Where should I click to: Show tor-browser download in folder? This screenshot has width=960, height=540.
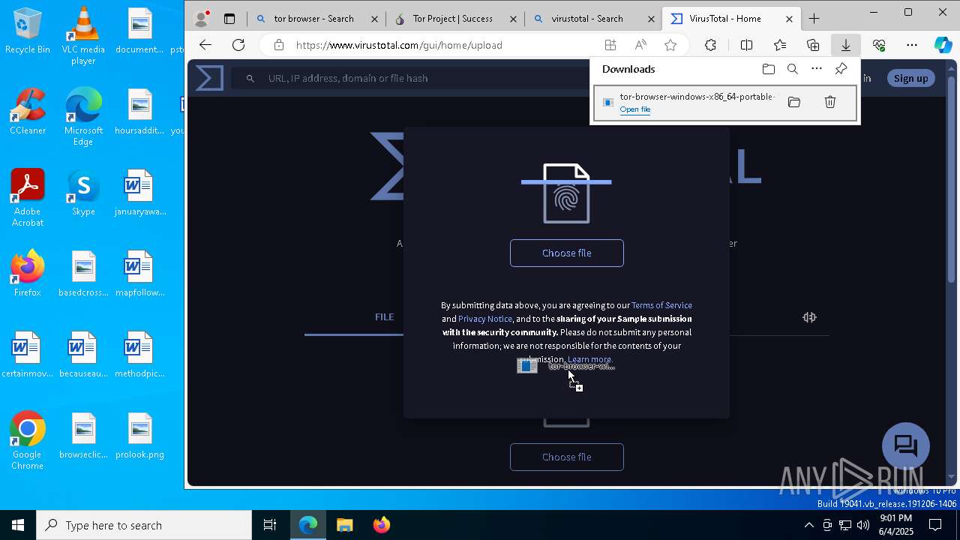pyautogui.click(x=794, y=102)
